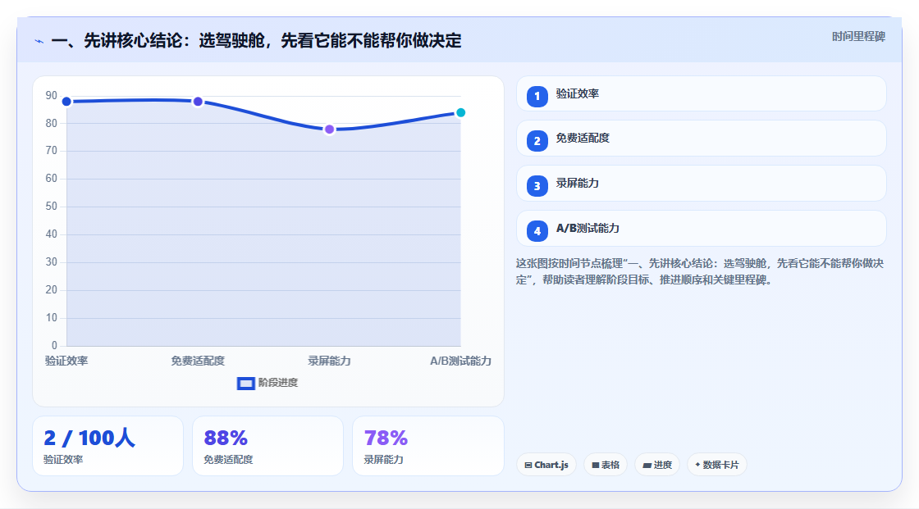Click the 免费适配度 data point on chart
This screenshot has height=509, width=919.
[198, 102]
